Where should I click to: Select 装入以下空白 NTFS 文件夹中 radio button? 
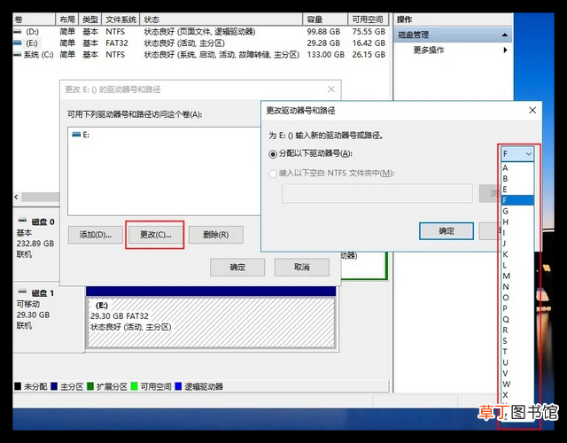(x=273, y=174)
